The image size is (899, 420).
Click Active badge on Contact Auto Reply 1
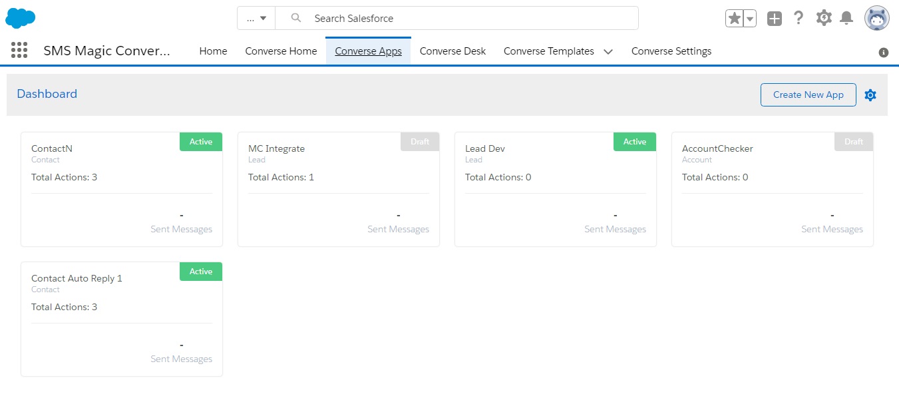pos(201,272)
